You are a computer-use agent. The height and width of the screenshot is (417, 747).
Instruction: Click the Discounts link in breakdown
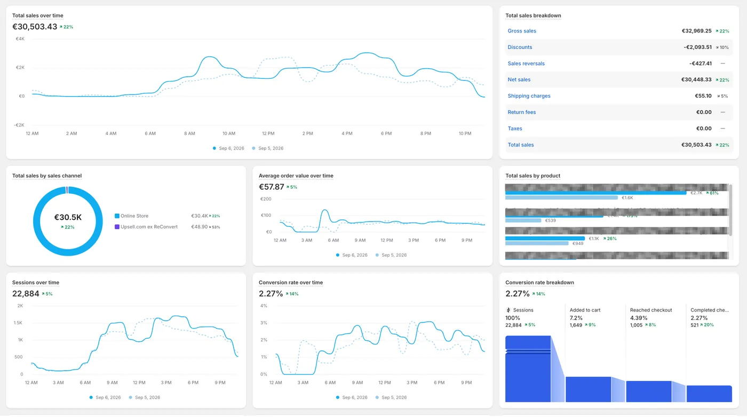point(520,47)
